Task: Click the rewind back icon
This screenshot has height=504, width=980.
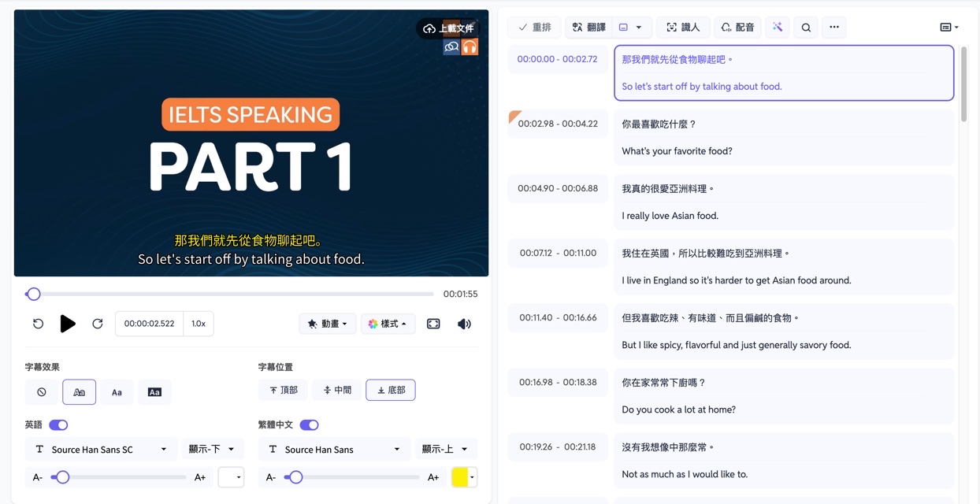Action: pos(38,324)
